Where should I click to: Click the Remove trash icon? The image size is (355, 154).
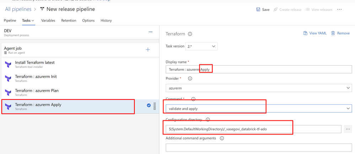[333, 33]
